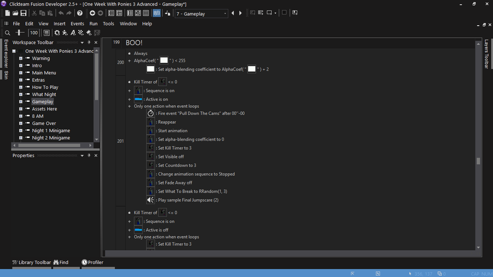Image resolution: width=493 pixels, height=277 pixels.
Task: Expand the Main Menu frame node
Action: [21, 73]
